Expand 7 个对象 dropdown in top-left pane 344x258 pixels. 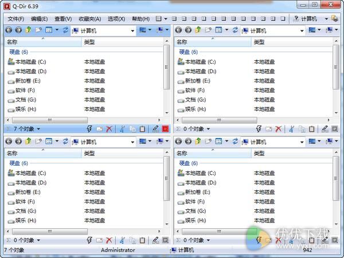coord(38,129)
